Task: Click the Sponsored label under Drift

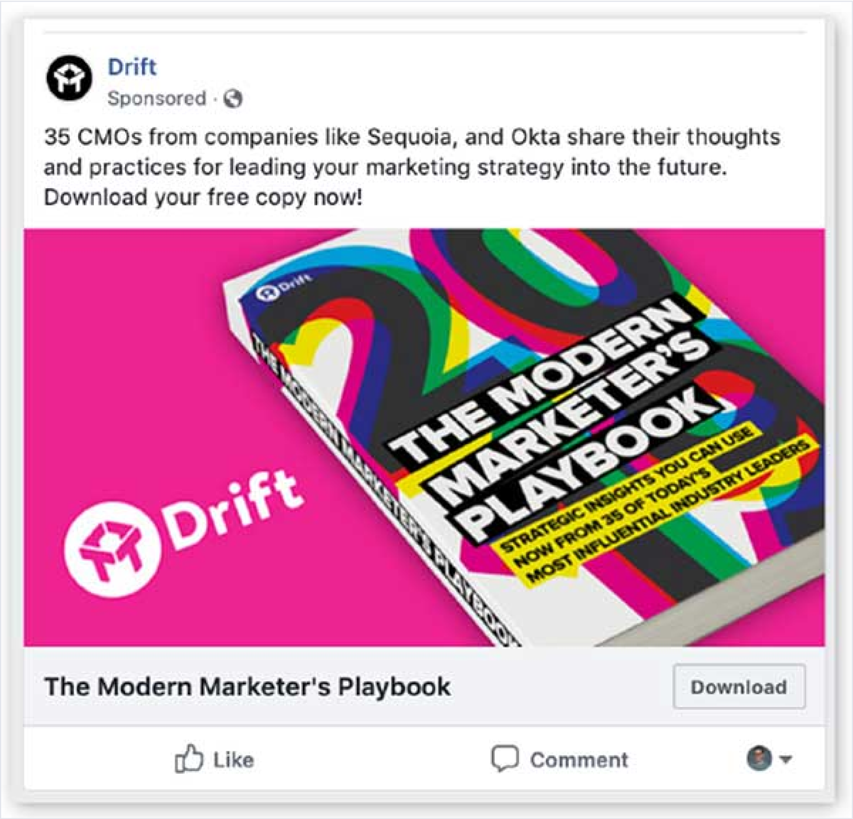Action: (156, 98)
